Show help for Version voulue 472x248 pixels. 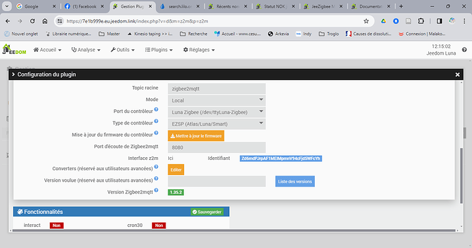click(x=156, y=178)
